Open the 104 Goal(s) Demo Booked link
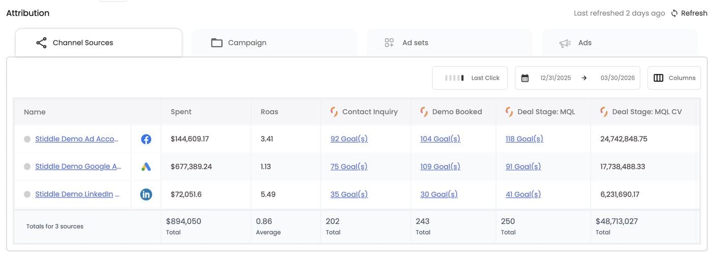Screen dimensions: 712x255 (x=440, y=139)
